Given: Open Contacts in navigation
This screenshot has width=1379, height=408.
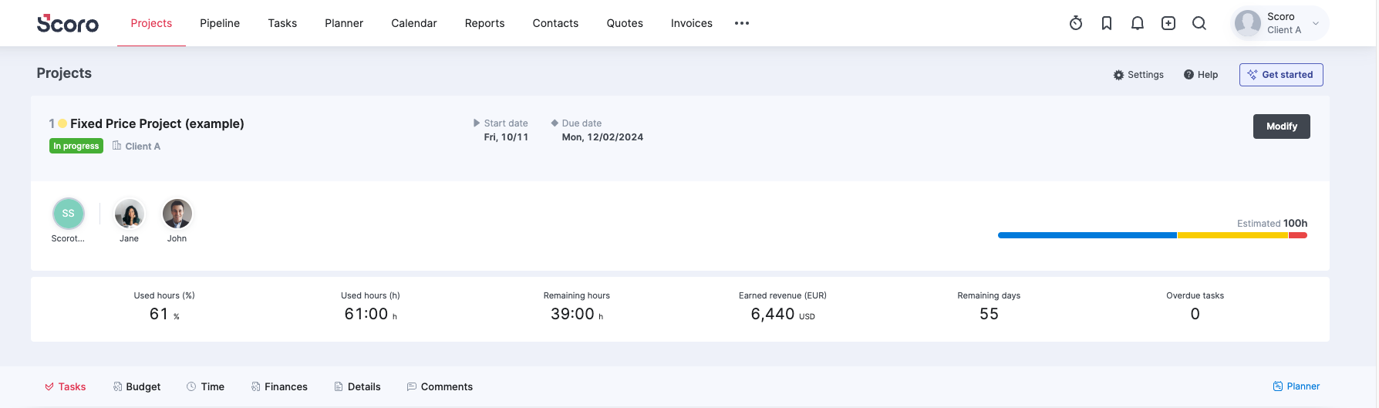Looking at the screenshot, I should click(x=555, y=23).
